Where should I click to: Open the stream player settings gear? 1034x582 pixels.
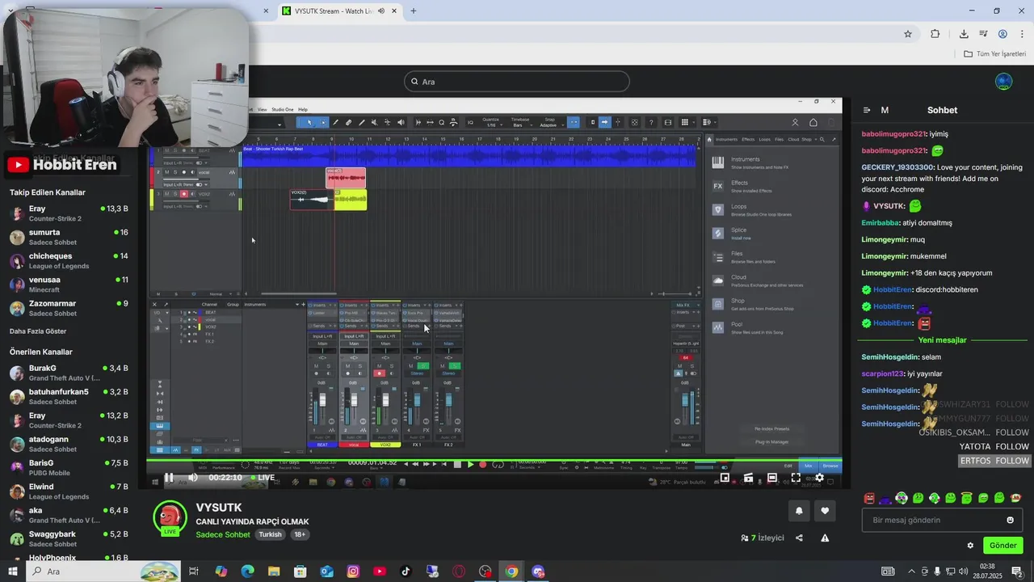819,478
